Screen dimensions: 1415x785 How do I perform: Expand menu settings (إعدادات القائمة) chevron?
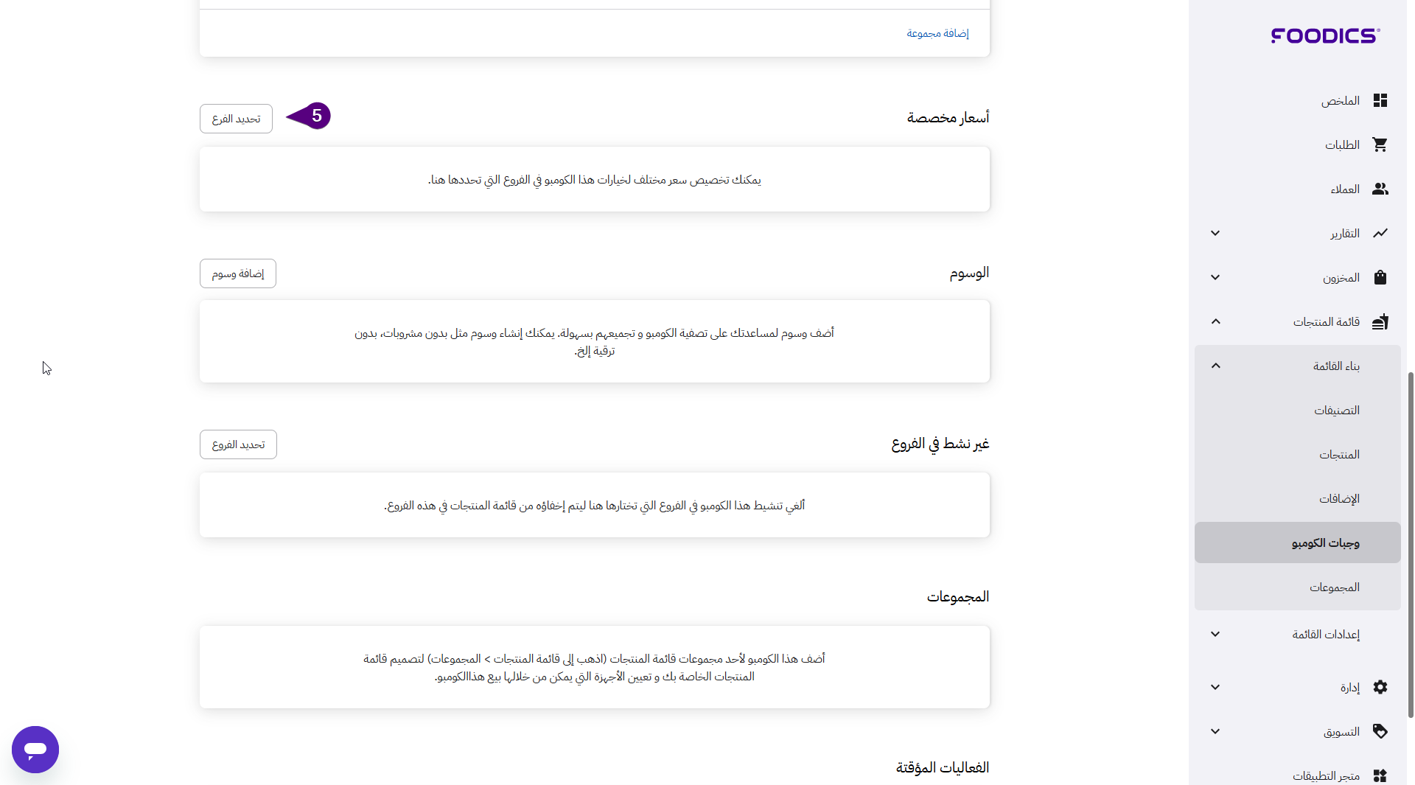(1215, 634)
